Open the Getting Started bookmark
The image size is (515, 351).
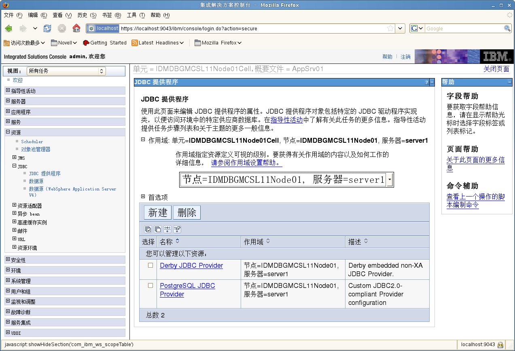point(105,42)
